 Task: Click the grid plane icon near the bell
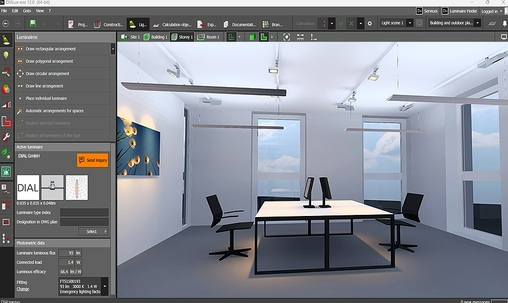[492, 23]
